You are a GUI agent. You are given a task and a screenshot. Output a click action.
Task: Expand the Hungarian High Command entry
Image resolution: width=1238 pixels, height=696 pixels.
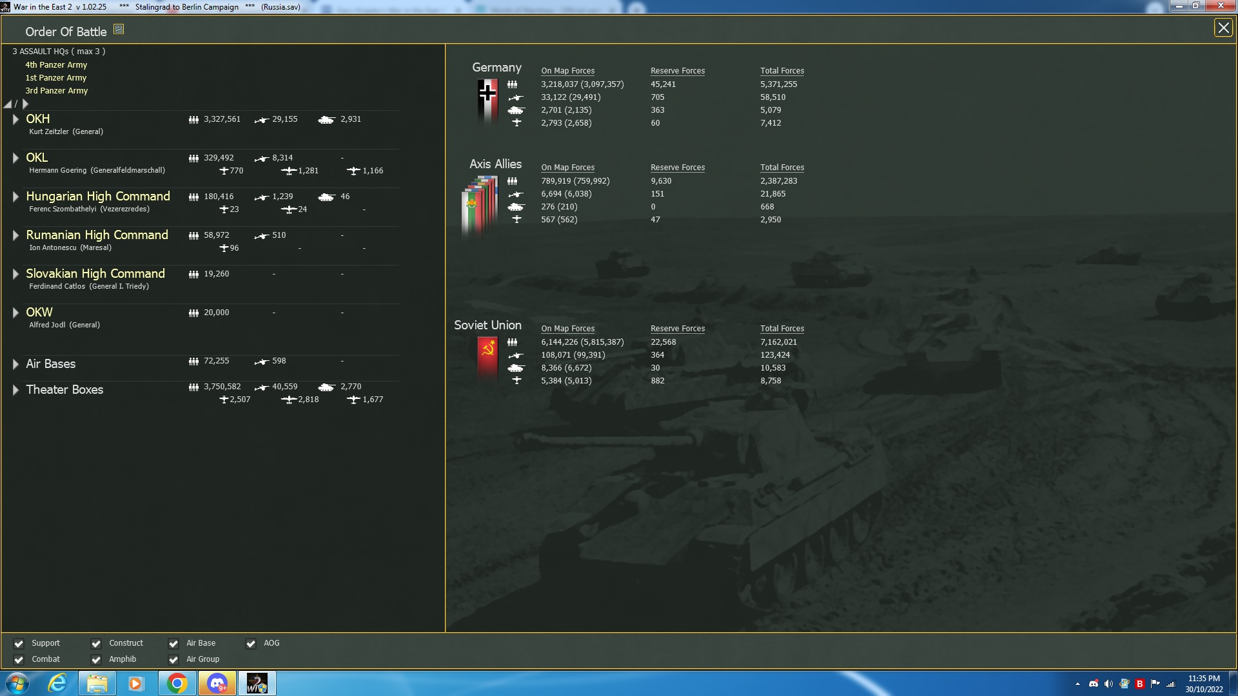(15, 197)
